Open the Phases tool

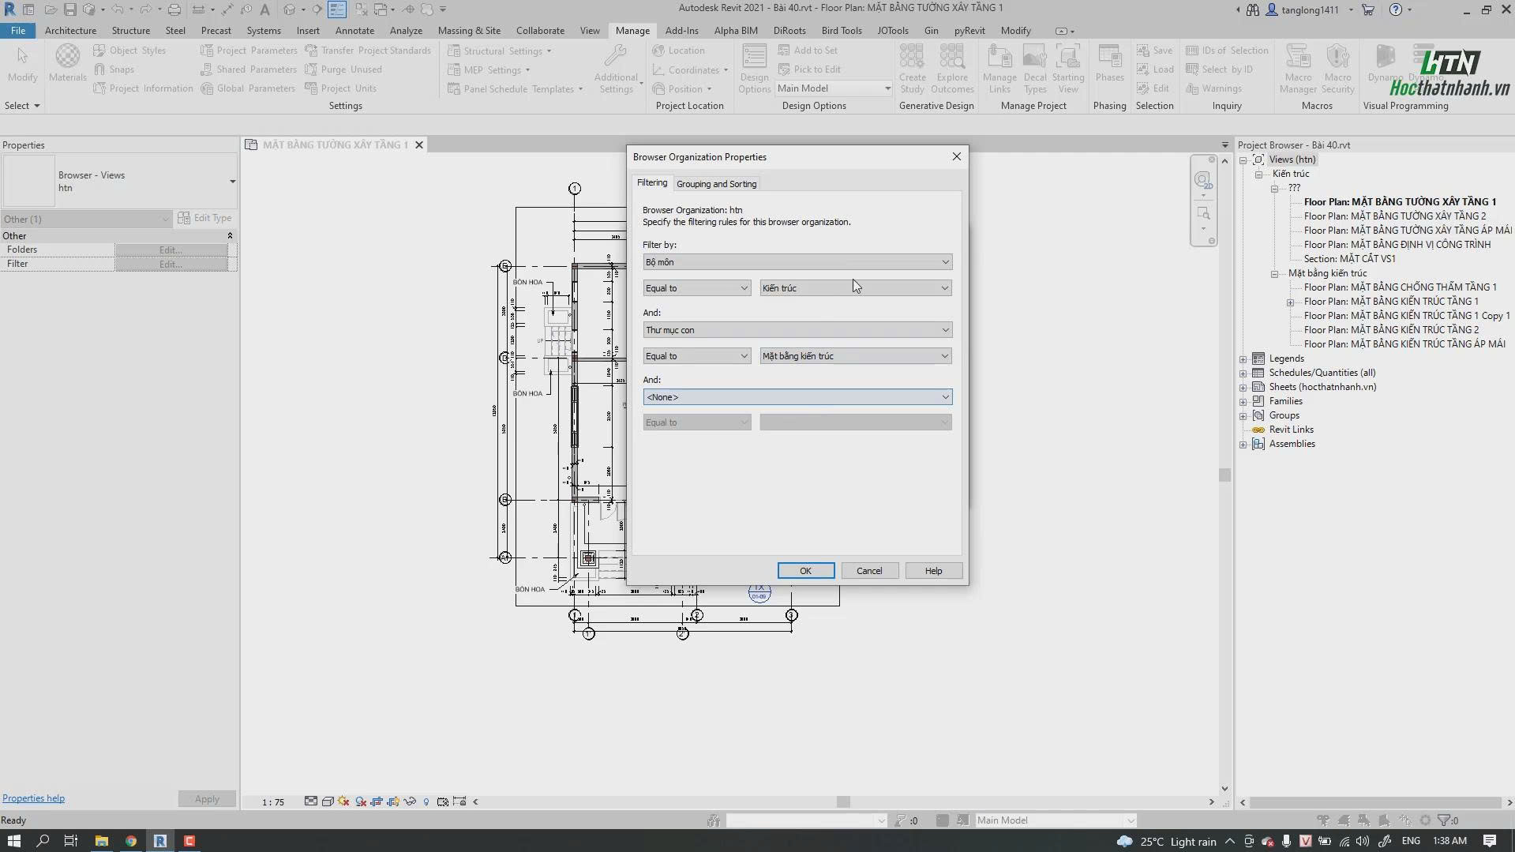pos(1109,64)
